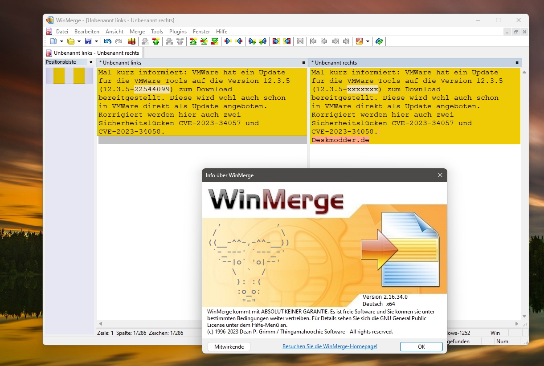544x366 pixels.
Task: Click the grey Next Difference arrow icon
Action: [x=145, y=41]
